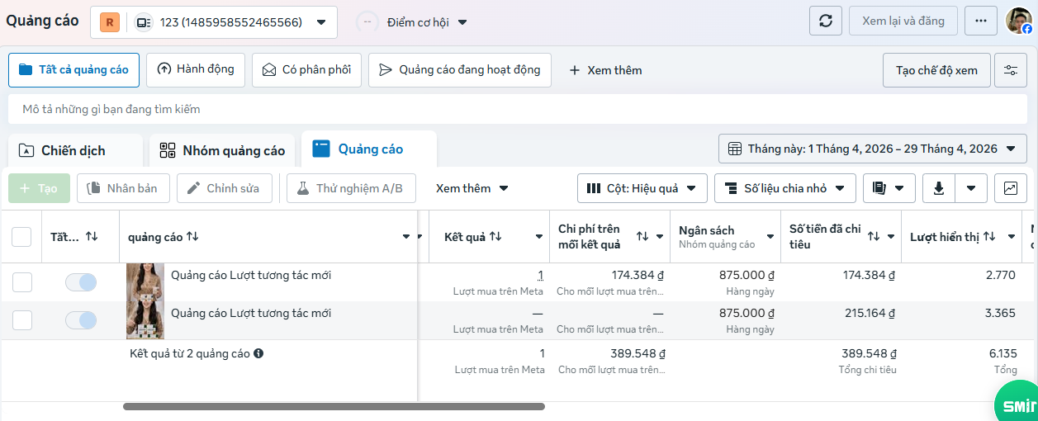This screenshot has height=421, width=1038.
Task: Expand the Cột: Hiệu quả columns dropdown
Action: tap(642, 188)
